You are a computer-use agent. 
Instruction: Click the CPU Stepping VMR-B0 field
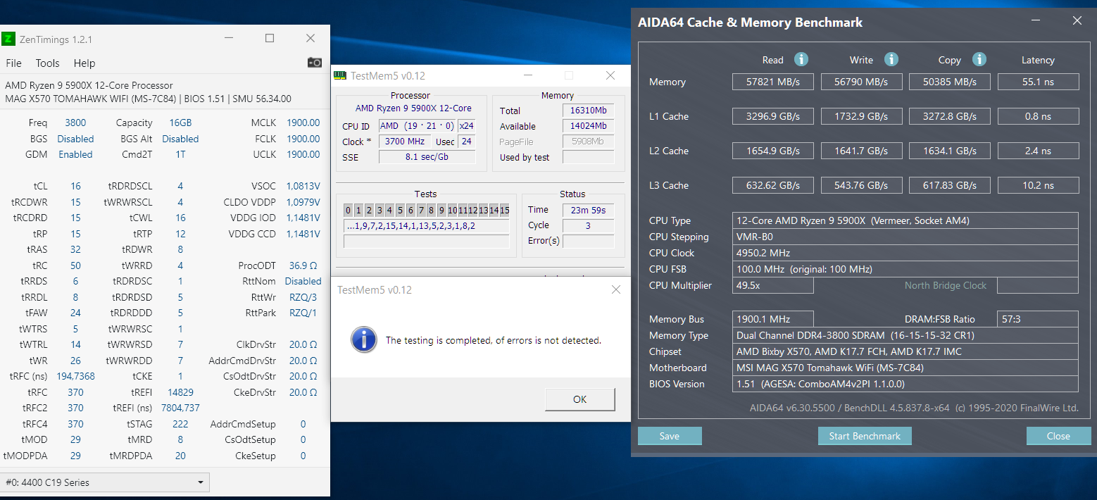pyautogui.click(x=905, y=237)
